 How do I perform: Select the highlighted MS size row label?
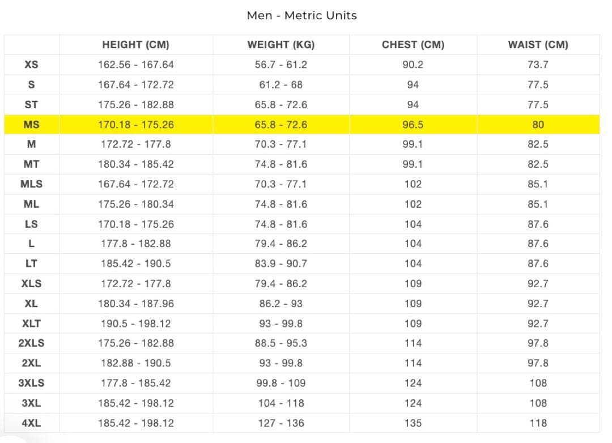click(31, 125)
